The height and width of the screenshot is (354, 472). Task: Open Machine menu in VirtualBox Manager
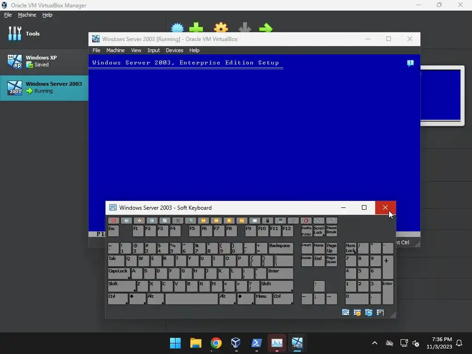[27, 15]
